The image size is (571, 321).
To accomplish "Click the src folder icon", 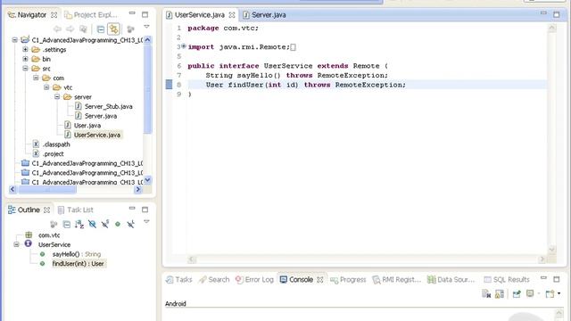I will coord(36,69).
